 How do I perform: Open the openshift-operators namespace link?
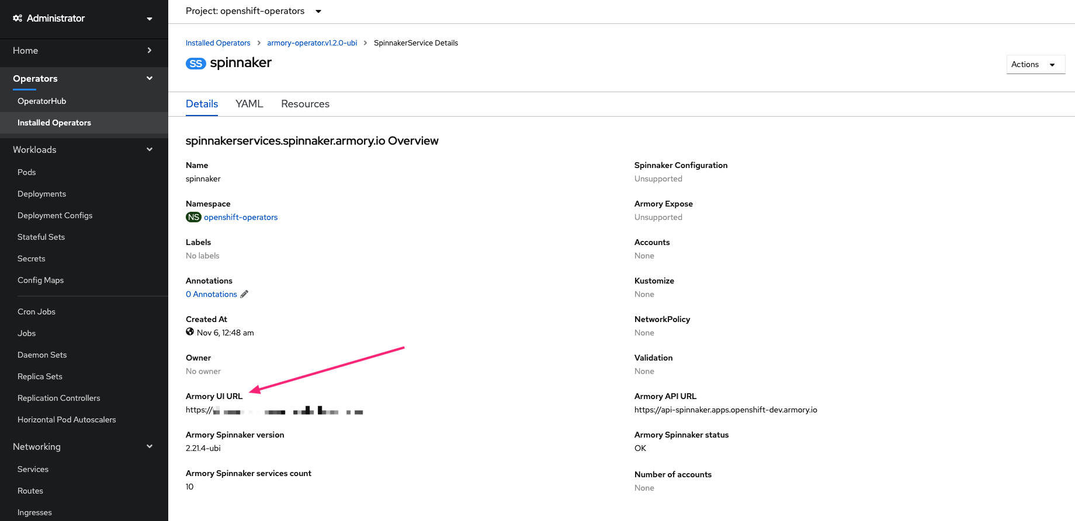point(241,217)
